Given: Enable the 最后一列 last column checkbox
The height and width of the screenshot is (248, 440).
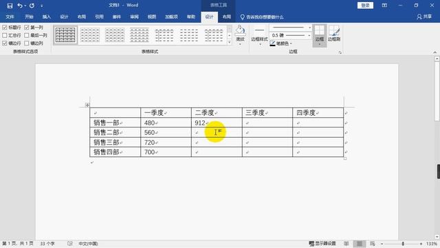Looking at the screenshot, I should (x=27, y=35).
